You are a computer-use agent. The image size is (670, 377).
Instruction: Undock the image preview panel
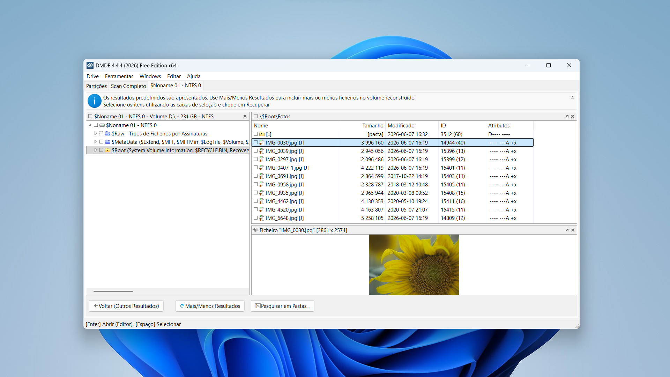(567, 230)
